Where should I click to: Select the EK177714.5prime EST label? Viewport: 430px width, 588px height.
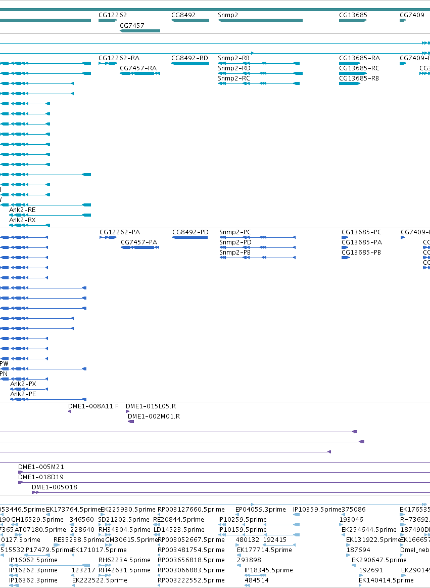point(264,550)
